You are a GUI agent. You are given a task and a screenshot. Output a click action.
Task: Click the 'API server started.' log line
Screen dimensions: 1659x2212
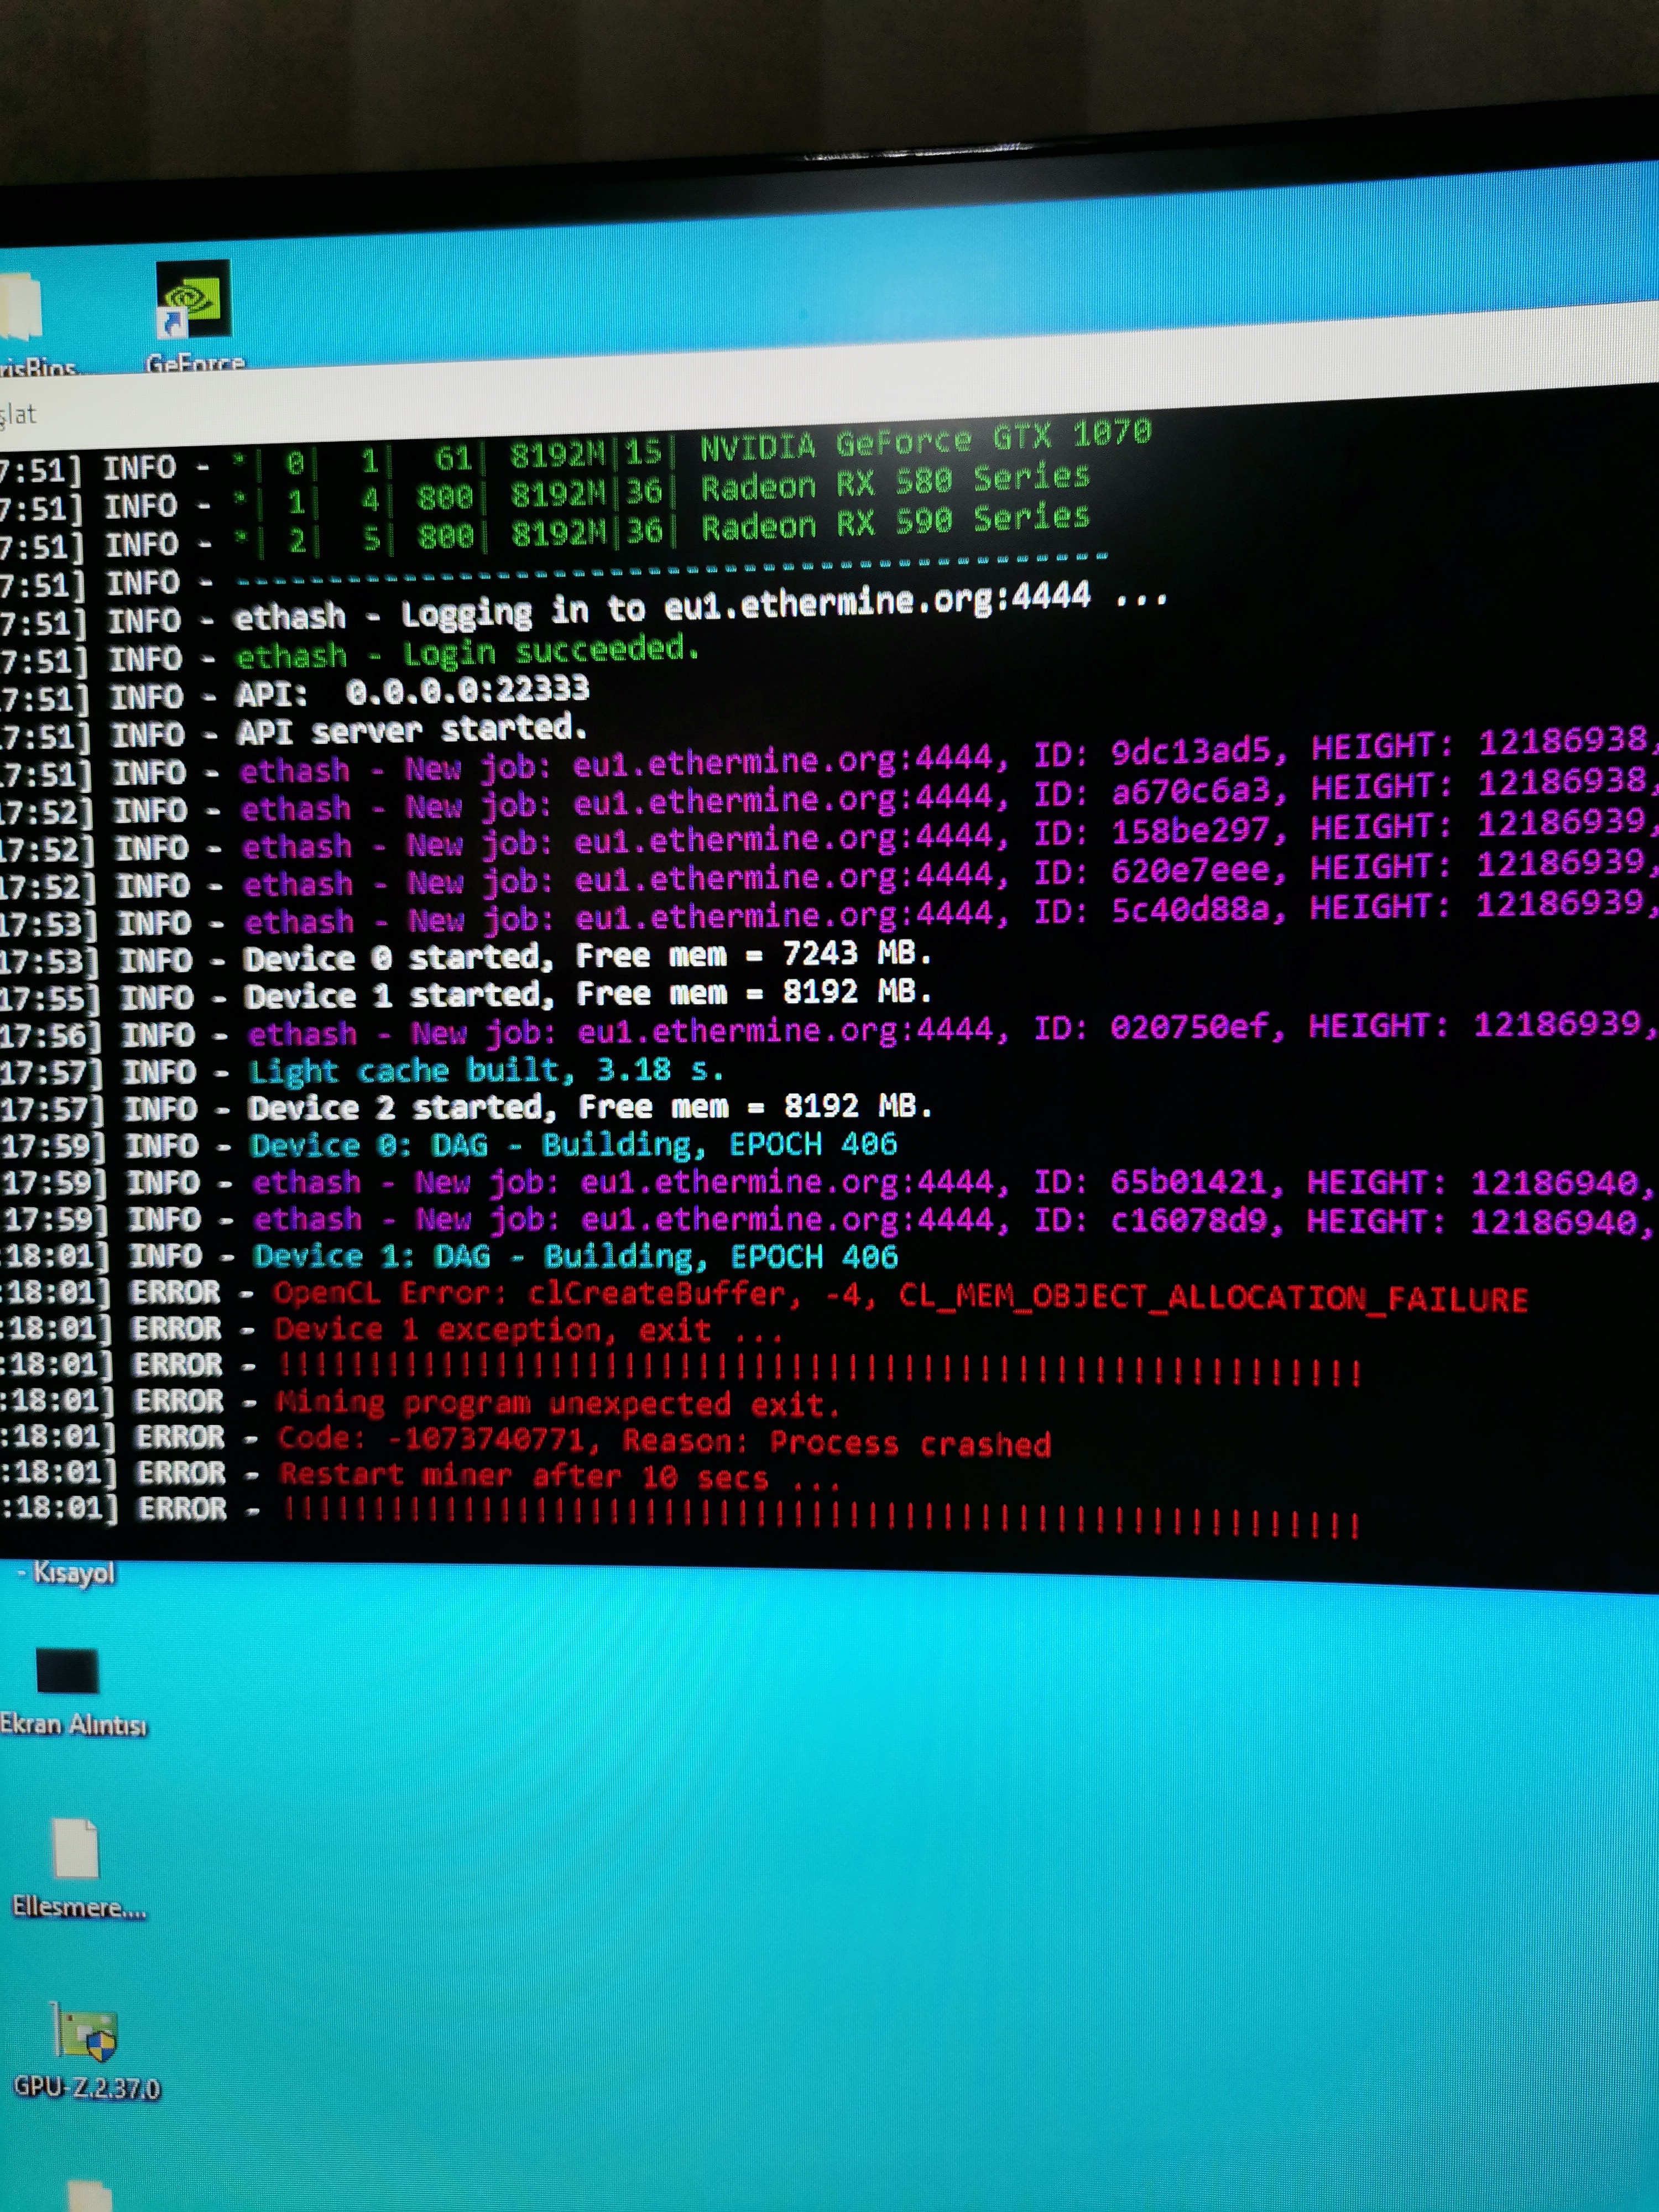pyautogui.click(x=411, y=730)
